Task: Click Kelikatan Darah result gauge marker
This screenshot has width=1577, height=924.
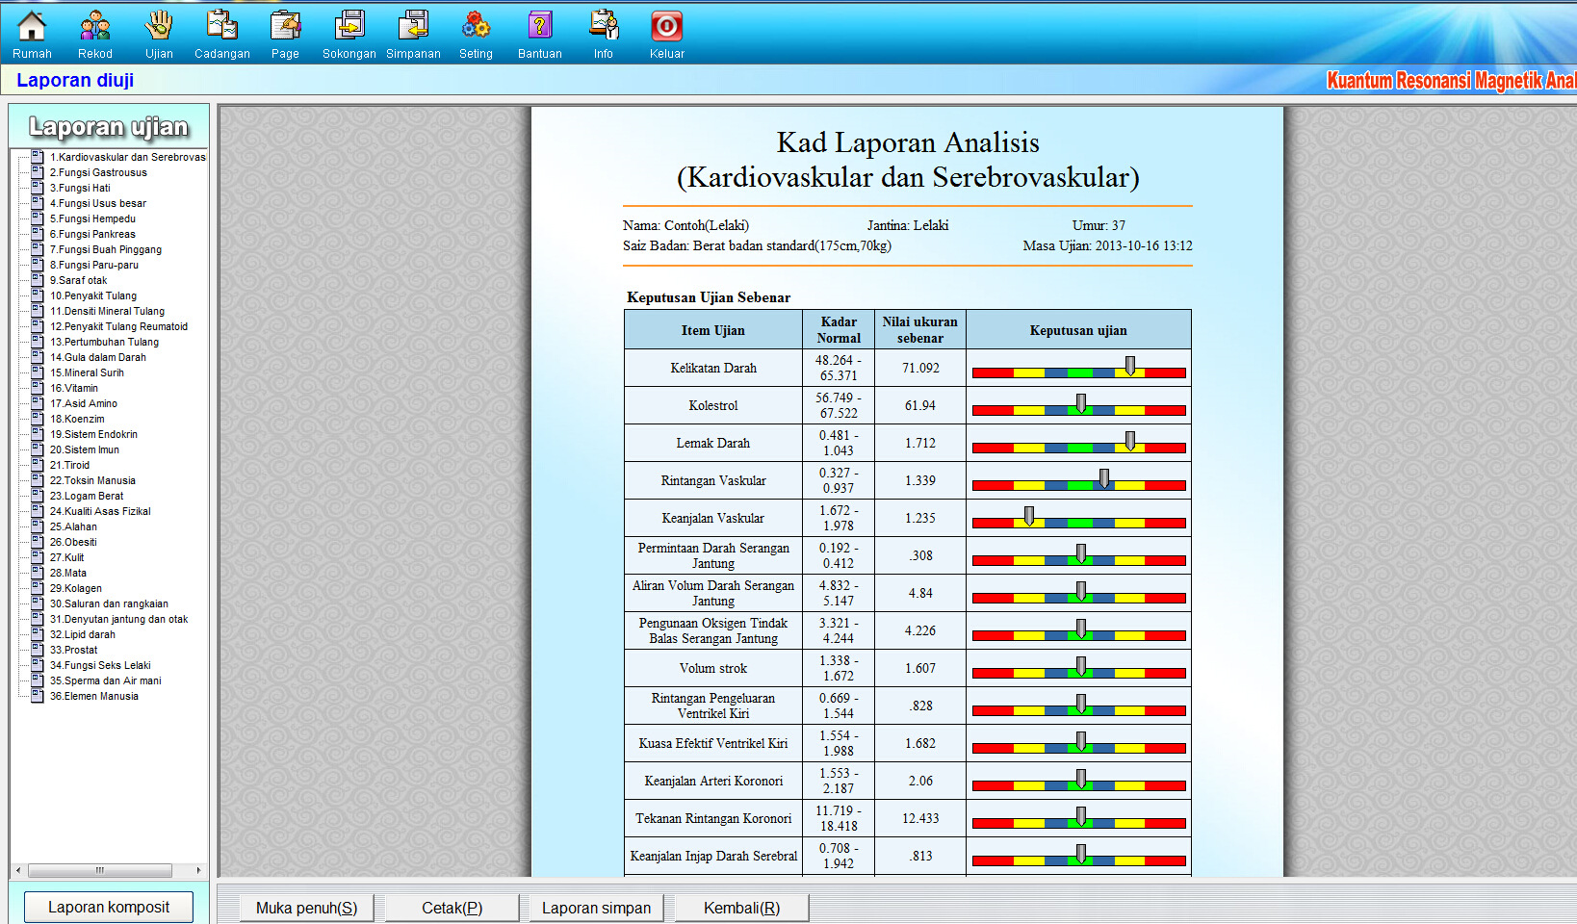Action: pos(1130,367)
